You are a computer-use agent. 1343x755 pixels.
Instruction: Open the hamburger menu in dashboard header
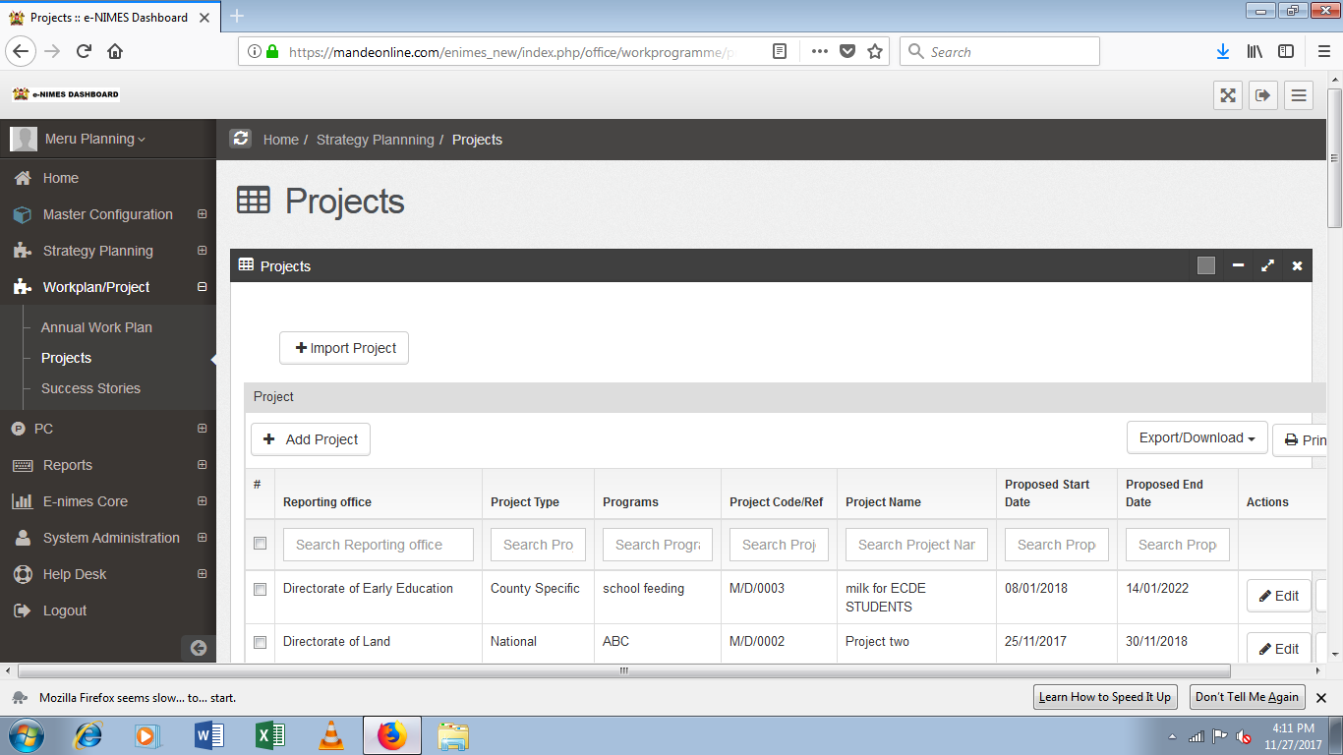pos(1299,95)
